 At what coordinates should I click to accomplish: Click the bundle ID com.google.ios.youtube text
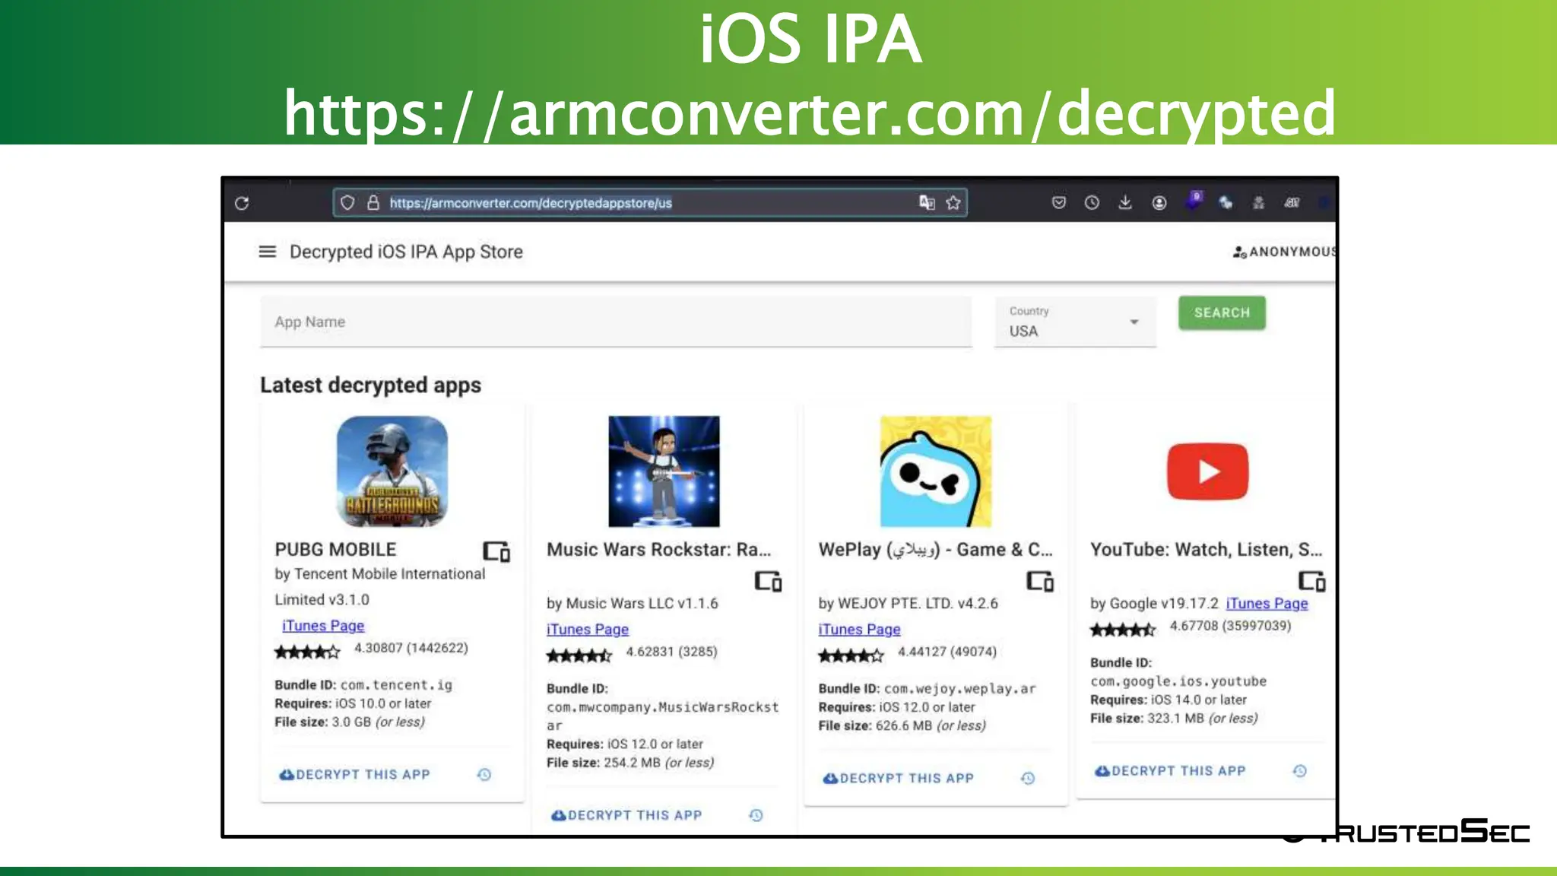1178,681
